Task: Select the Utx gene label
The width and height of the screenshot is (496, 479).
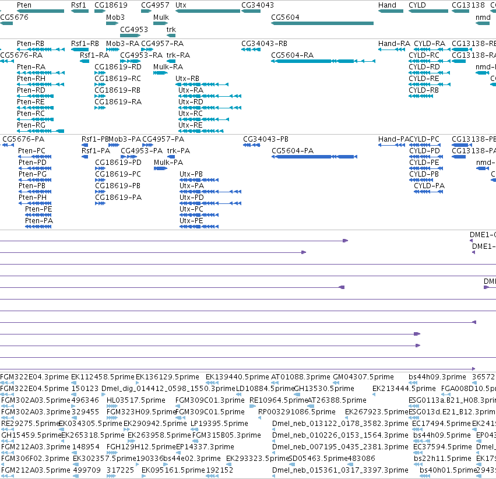Action: 181,5
